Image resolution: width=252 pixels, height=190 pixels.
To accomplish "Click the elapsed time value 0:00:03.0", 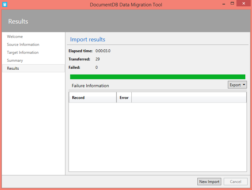I will pos(103,51).
